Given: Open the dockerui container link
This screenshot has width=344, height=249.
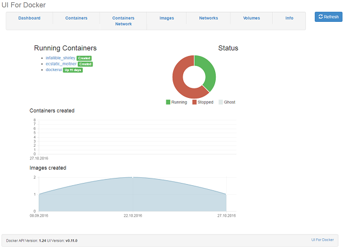Looking at the screenshot, I should point(54,69).
